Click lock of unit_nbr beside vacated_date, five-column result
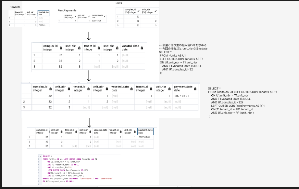Screen dimensions: 299x189 117,48
